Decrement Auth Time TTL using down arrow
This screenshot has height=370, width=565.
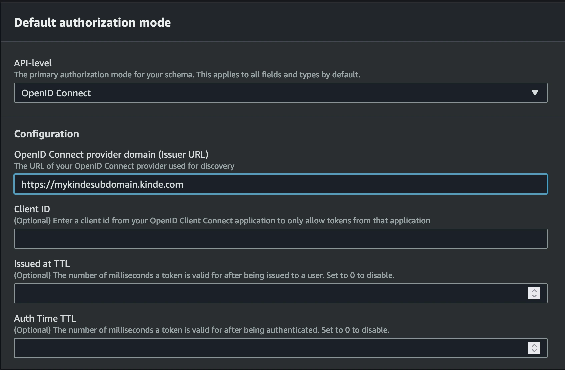coord(534,351)
